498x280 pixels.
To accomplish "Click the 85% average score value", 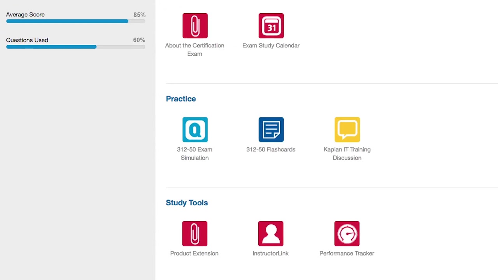I will [x=139, y=15].
